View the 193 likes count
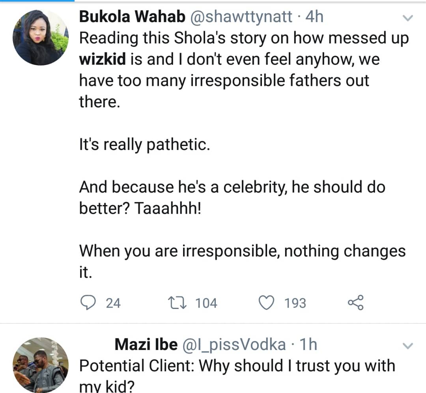 tap(295, 303)
